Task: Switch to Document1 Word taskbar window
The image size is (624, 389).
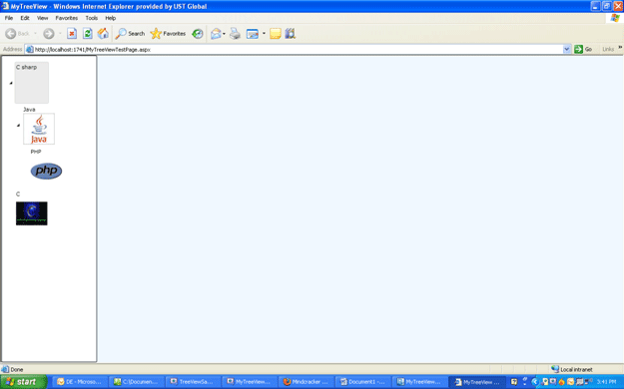Action: [x=362, y=382]
